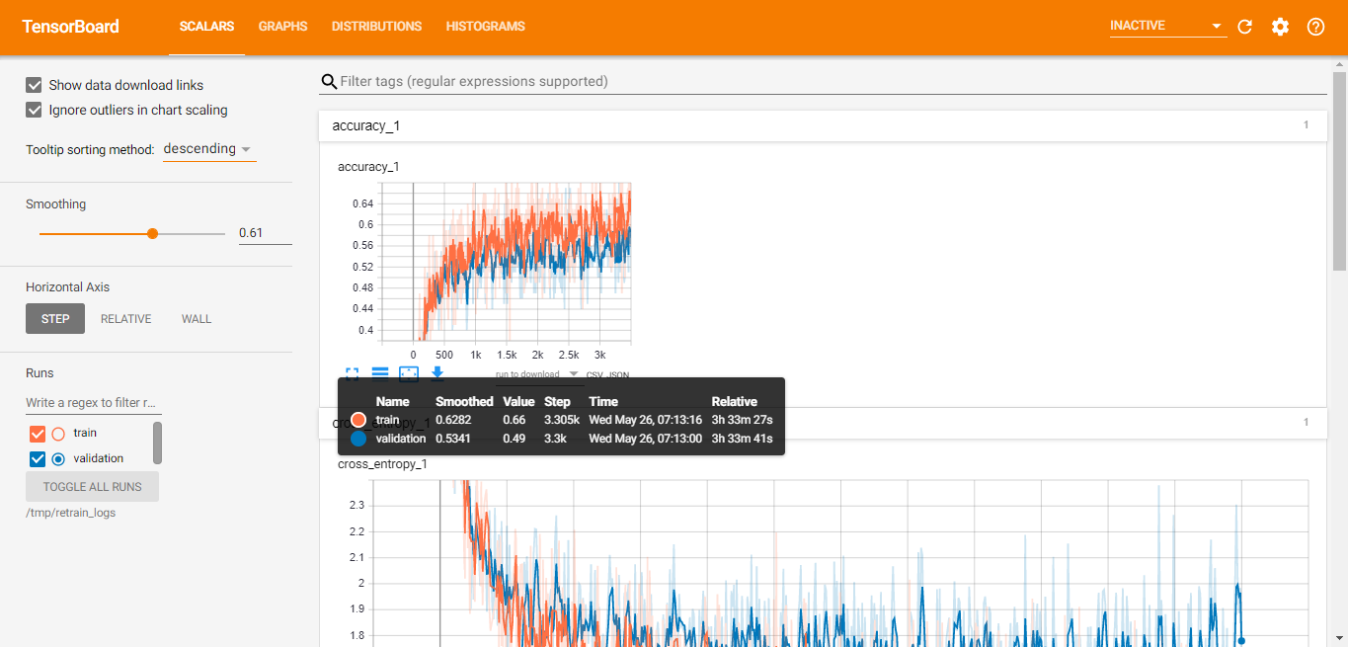Open the settings gear in the header
This screenshot has width=1348, height=647.
click(1280, 27)
